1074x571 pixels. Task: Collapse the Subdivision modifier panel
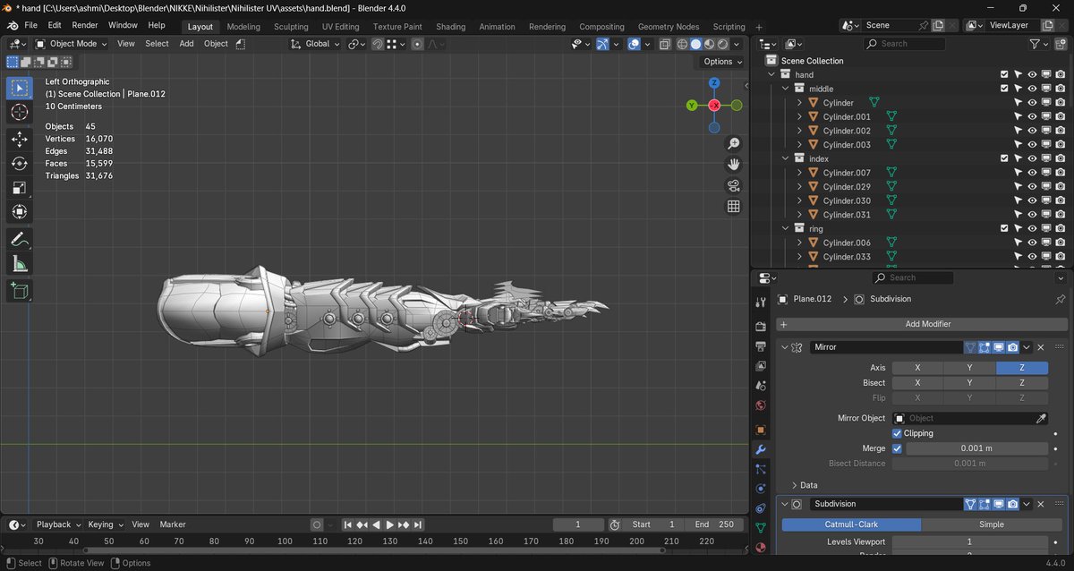pyautogui.click(x=786, y=505)
